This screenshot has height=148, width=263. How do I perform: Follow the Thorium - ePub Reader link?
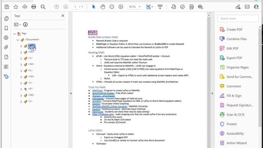pos(104,96)
